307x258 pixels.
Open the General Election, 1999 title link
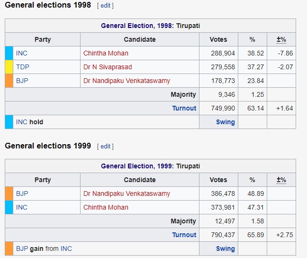136,166
